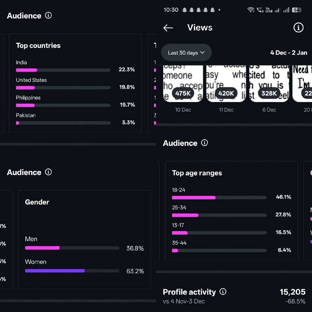The height and width of the screenshot is (312, 312).
Task: Select the Women gender bar
Action: click(x=72, y=271)
